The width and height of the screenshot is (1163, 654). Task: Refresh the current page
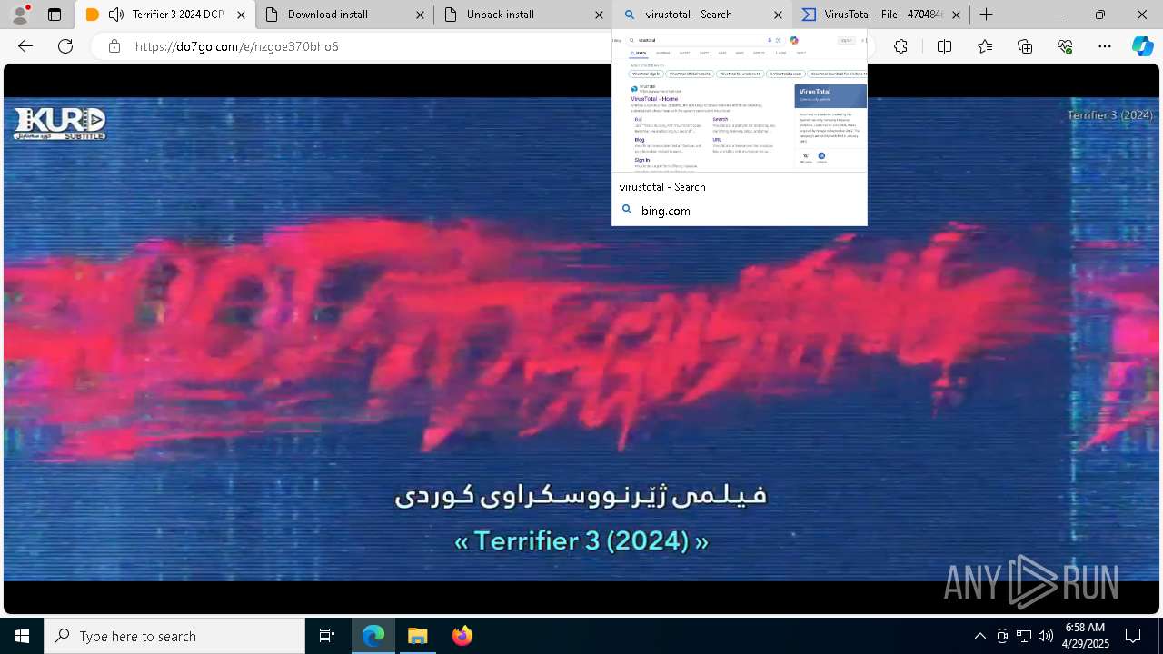[65, 46]
